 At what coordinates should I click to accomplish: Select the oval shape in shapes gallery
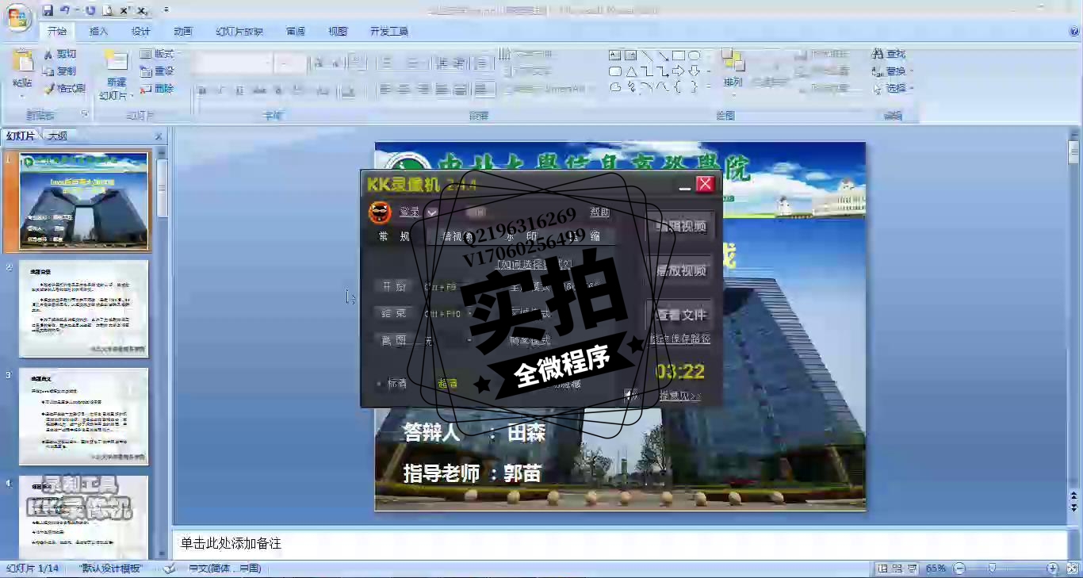click(694, 56)
